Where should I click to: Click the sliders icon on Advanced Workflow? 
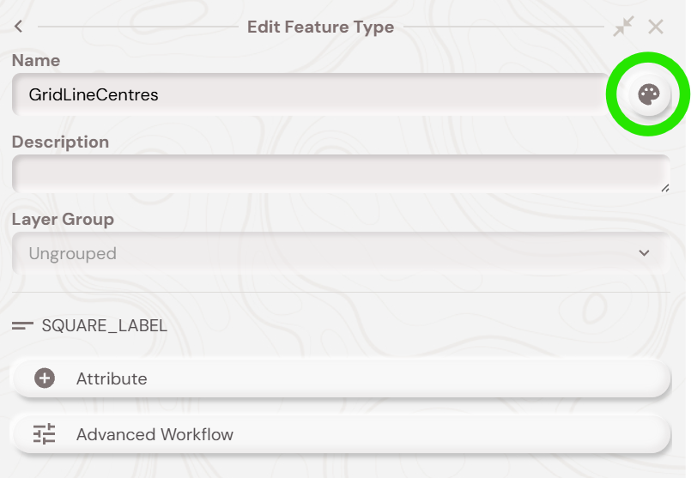[45, 434]
